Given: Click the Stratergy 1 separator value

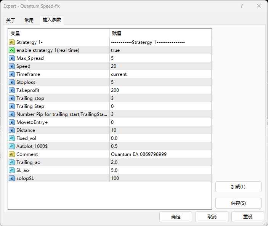Looking at the screenshot, I should click(160, 42).
